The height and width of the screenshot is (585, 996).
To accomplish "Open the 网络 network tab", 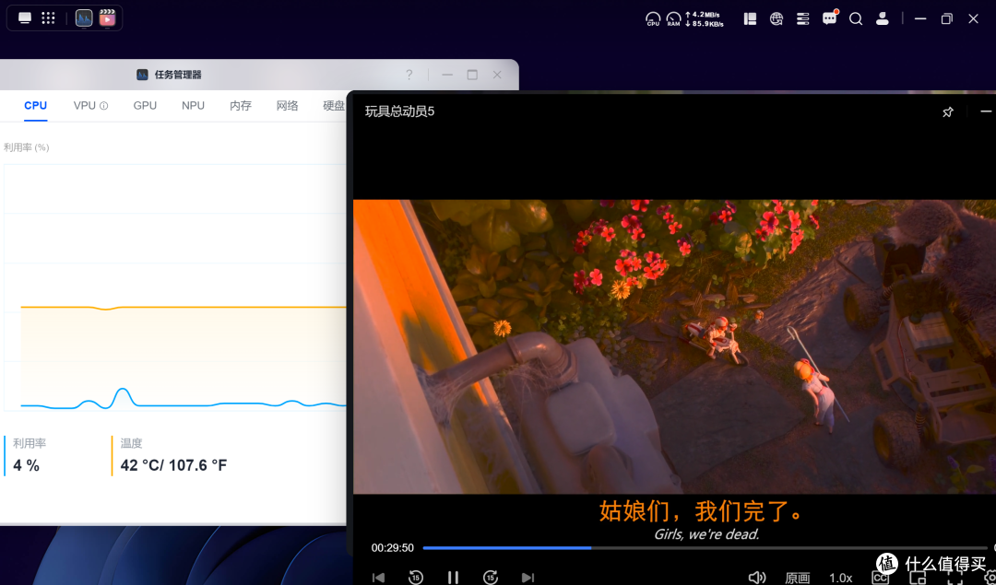I will 287,105.
